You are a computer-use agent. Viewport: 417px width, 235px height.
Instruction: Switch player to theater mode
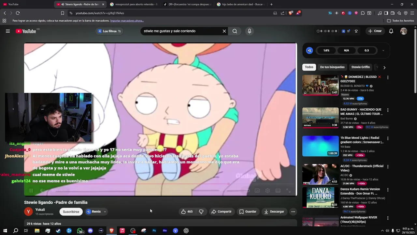[278, 191]
